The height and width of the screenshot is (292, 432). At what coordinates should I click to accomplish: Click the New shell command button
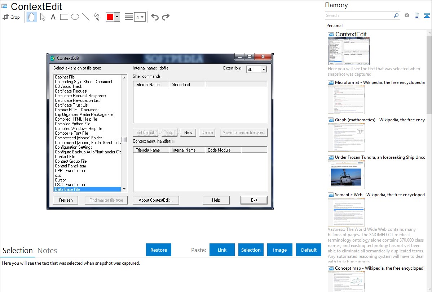point(189,132)
